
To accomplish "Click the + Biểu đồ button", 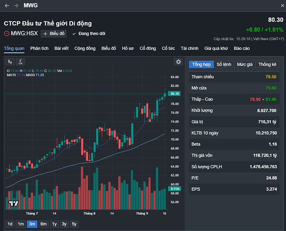I will click(54, 33).
